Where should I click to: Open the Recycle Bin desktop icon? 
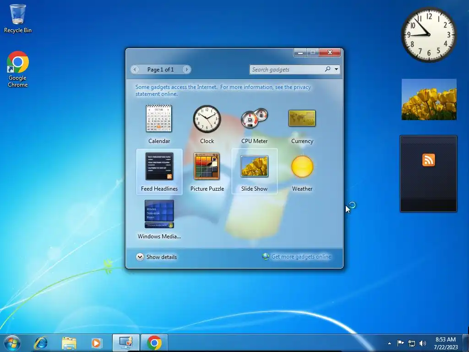18,18
